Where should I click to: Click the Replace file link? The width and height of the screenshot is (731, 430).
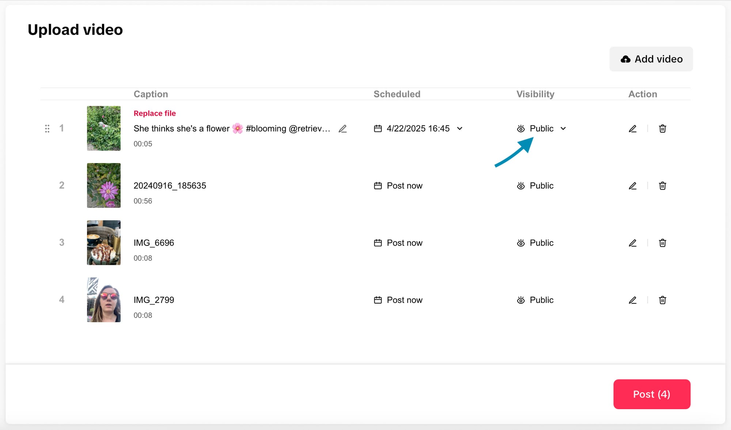155,113
